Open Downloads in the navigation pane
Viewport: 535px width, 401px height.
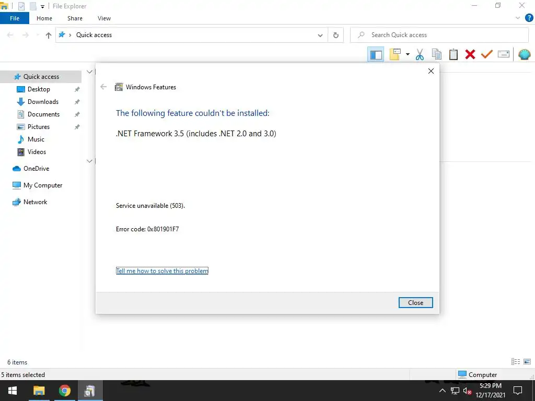[43, 102]
